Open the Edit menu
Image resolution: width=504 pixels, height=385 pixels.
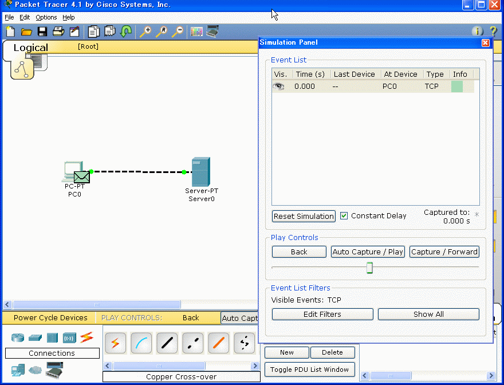click(25, 17)
